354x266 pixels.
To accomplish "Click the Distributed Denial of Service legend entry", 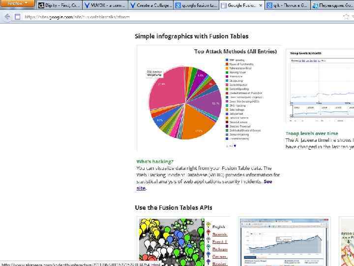I will pos(243,130).
